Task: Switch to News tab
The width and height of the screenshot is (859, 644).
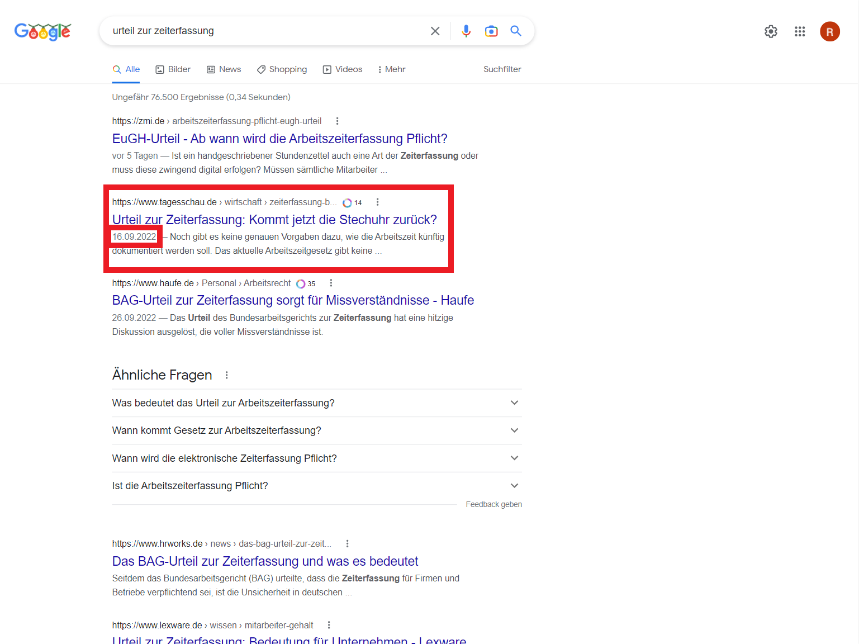Action: click(224, 69)
